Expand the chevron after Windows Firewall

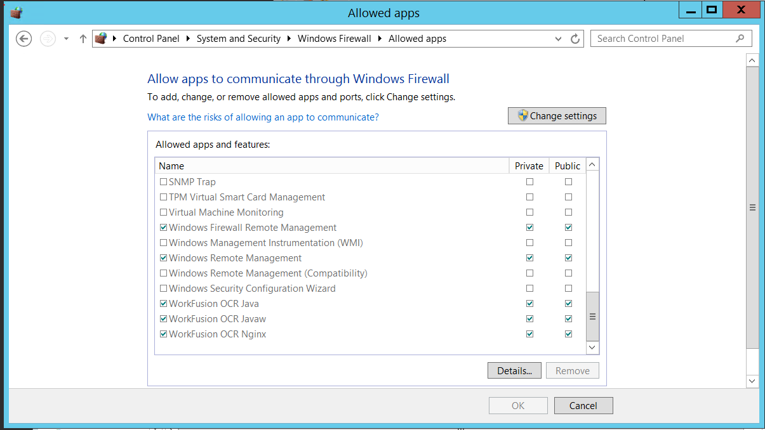(380, 39)
